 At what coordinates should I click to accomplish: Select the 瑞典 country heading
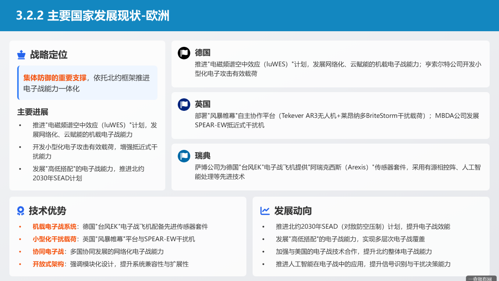[203, 156]
